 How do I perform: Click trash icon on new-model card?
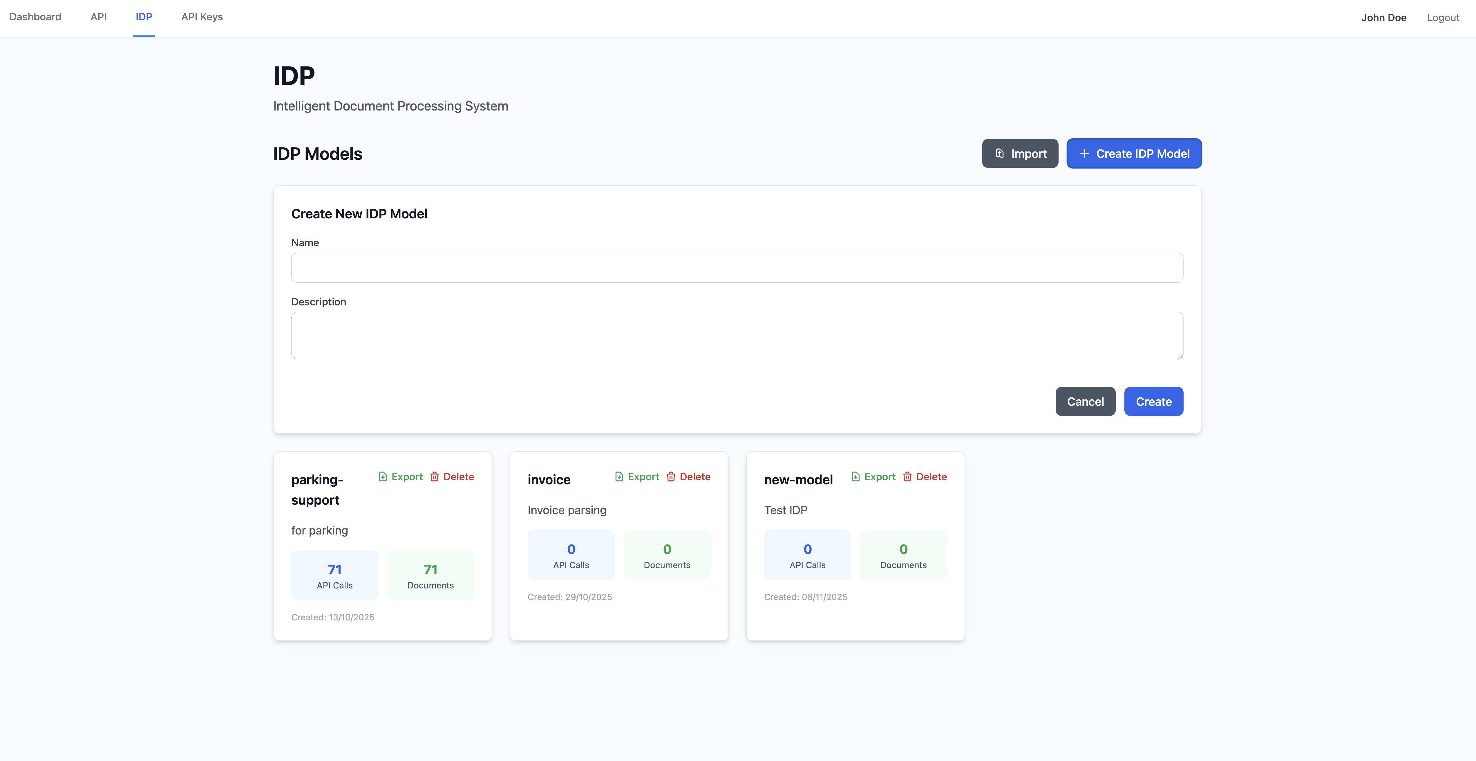tap(907, 476)
